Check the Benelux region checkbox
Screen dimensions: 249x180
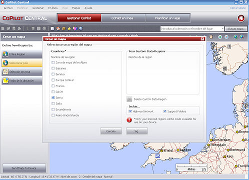tap(53, 74)
